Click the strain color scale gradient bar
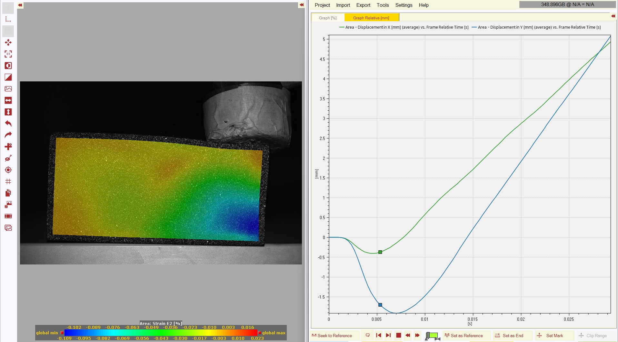This screenshot has height=342, width=618. pyautogui.click(x=161, y=333)
